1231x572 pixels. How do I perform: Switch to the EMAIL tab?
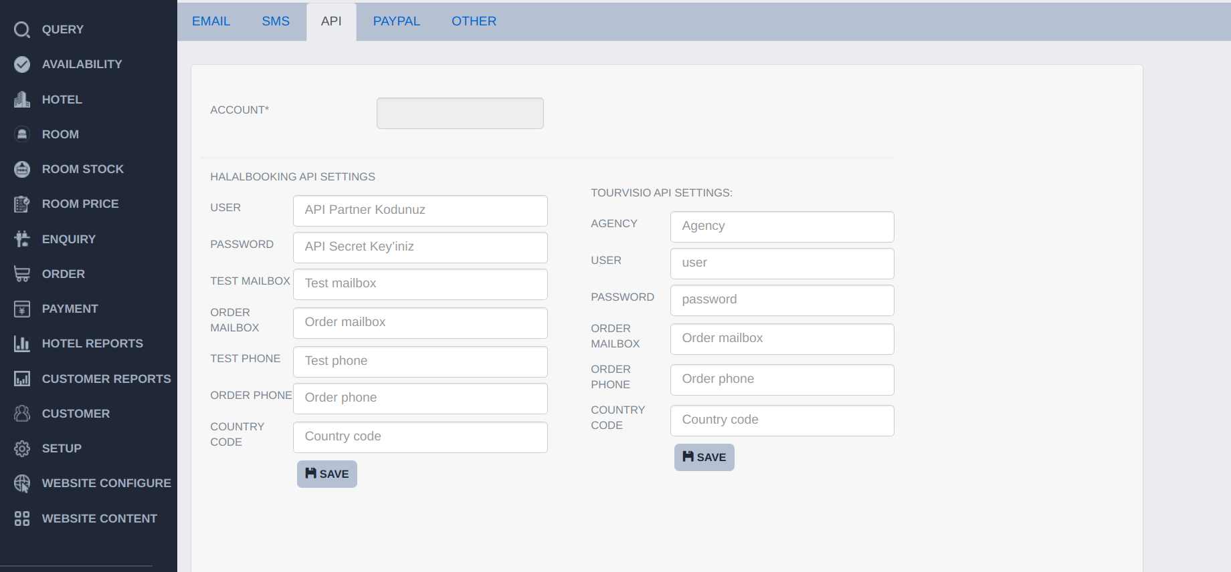tap(211, 21)
